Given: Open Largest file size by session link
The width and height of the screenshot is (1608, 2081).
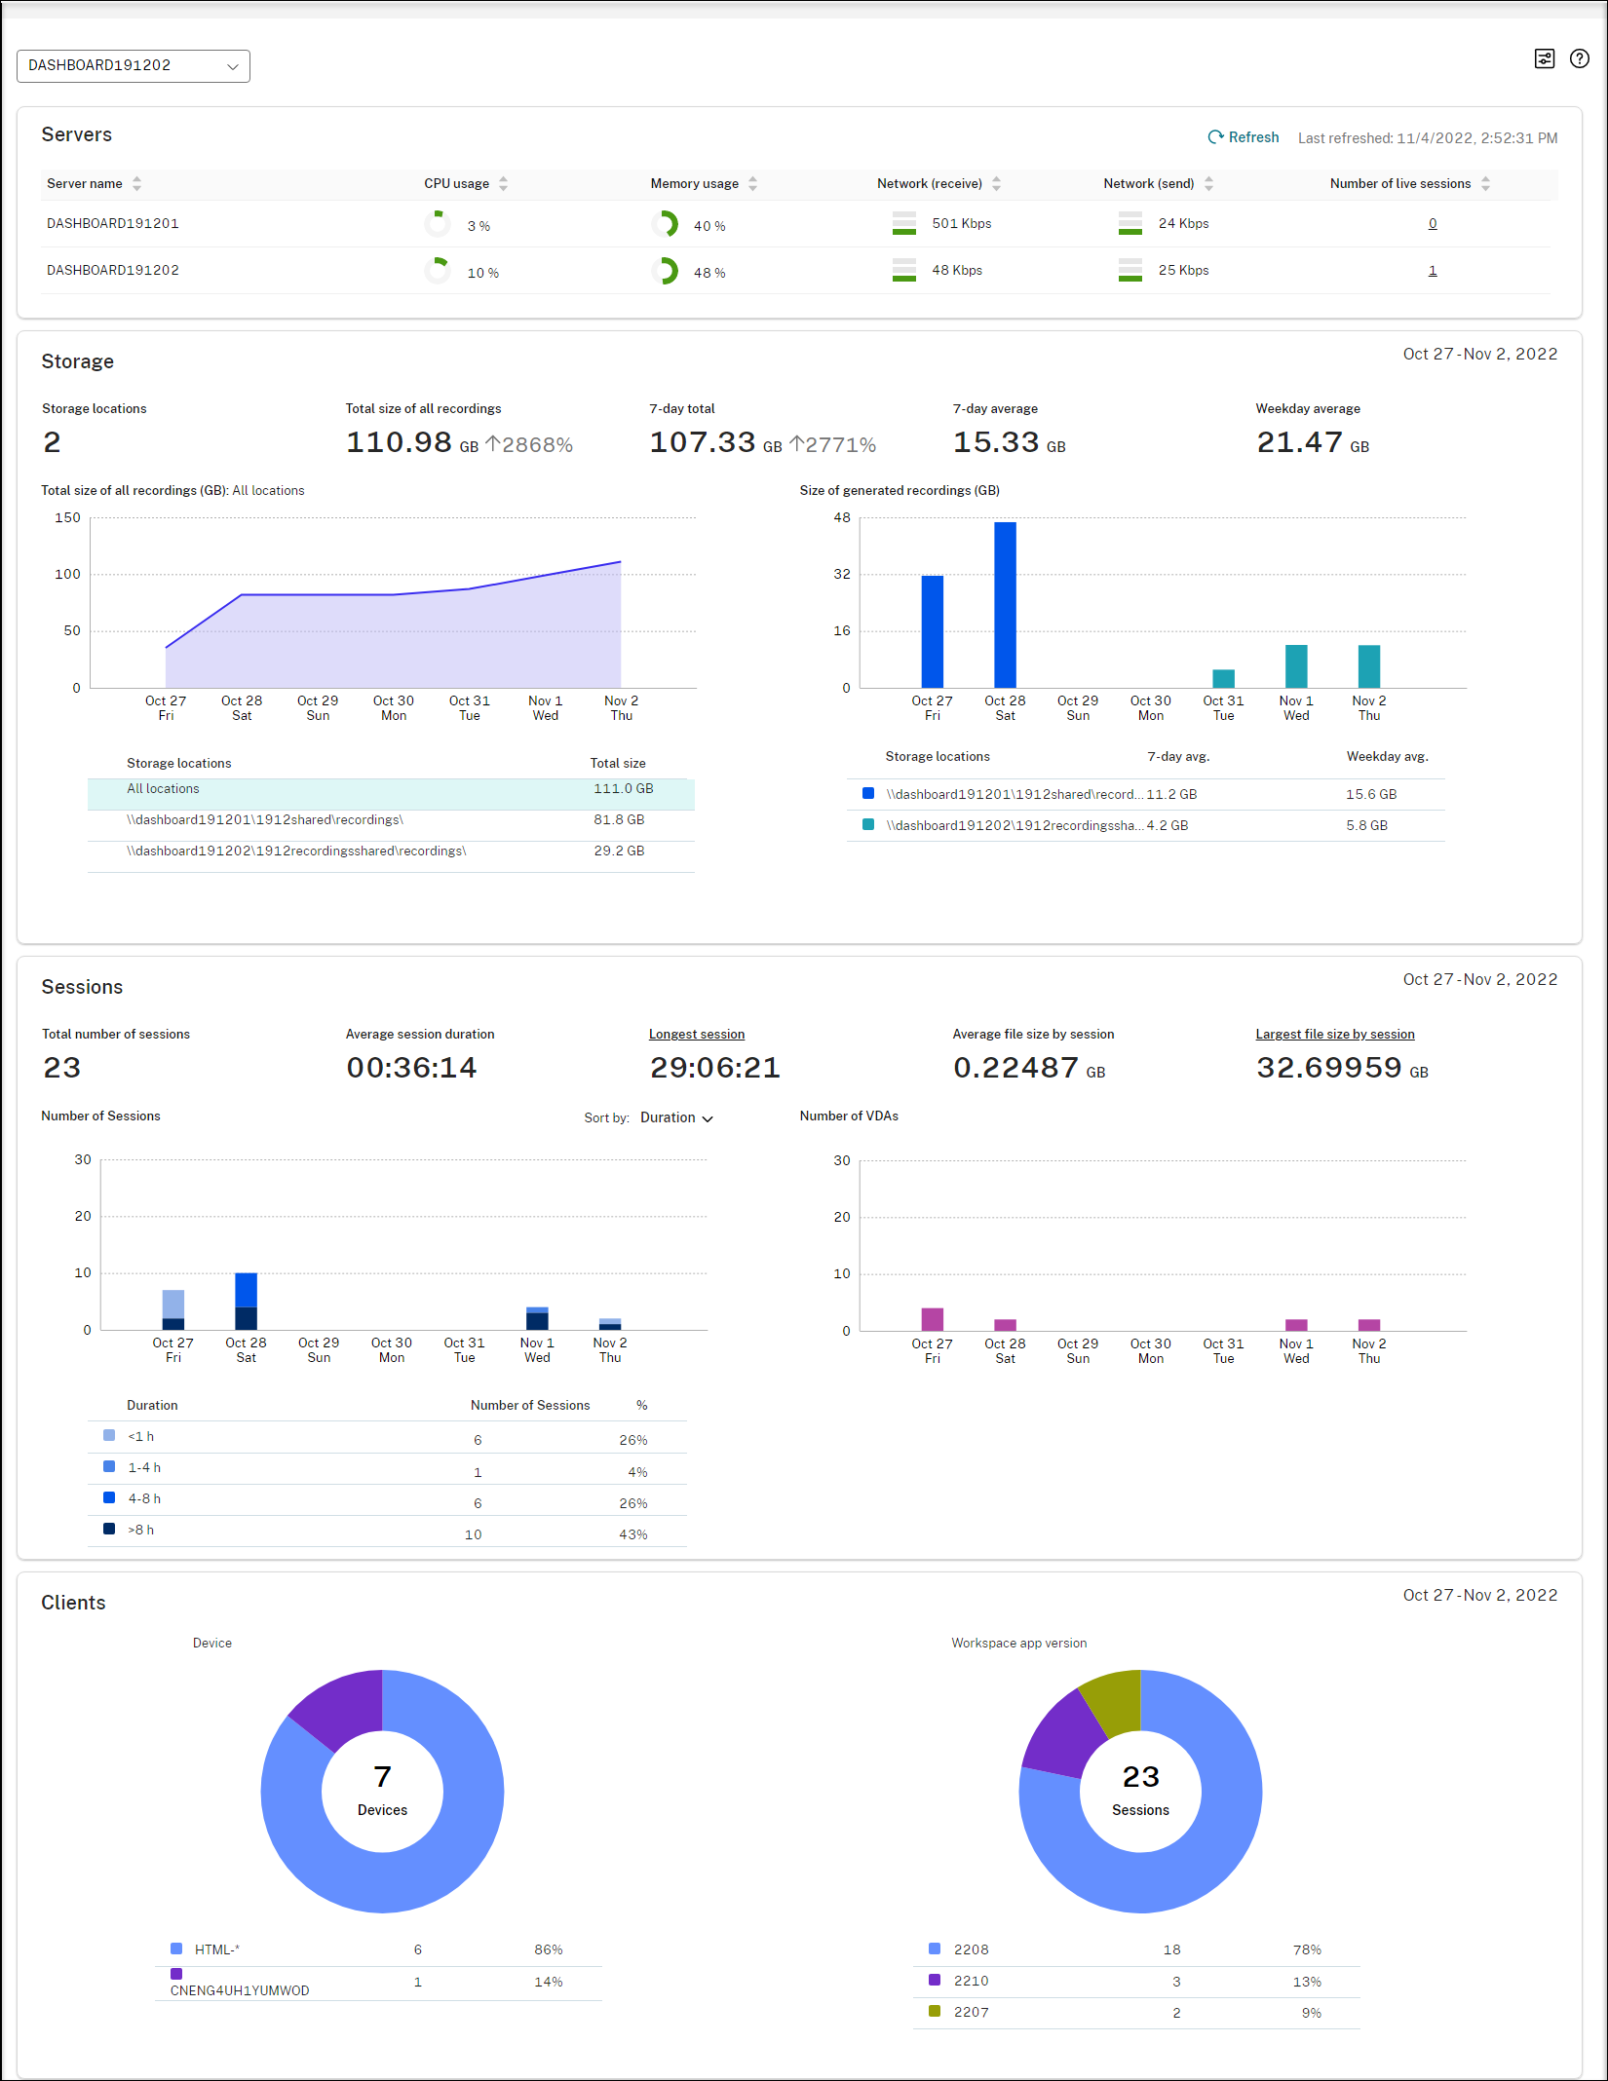Looking at the screenshot, I should (1334, 1034).
